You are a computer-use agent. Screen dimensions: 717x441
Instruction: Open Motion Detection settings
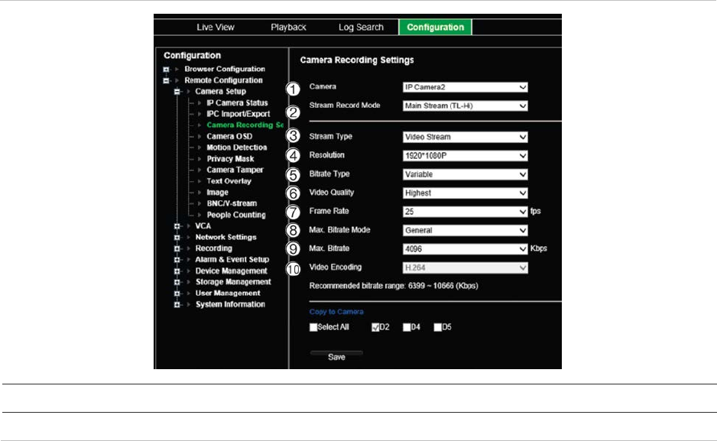(x=236, y=148)
